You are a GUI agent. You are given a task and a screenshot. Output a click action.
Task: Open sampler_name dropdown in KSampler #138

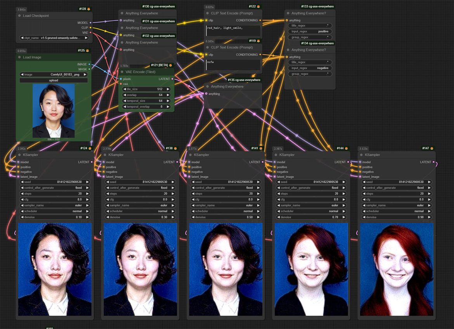click(x=139, y=205)
